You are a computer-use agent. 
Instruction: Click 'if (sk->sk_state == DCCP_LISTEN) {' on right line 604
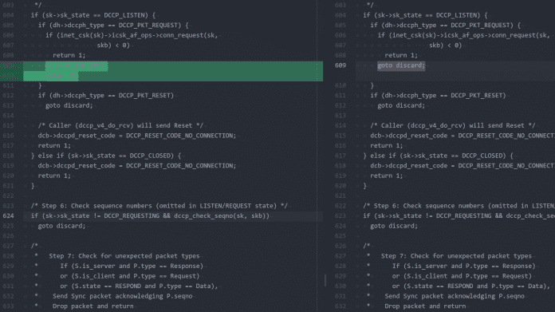[x=425, y=15]
